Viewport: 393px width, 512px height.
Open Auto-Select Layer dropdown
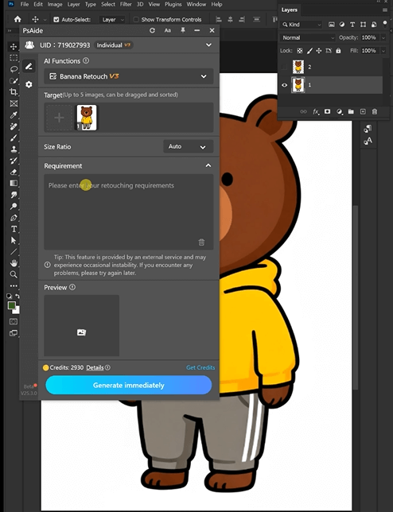pyautogui.click(x=111, y=20)
